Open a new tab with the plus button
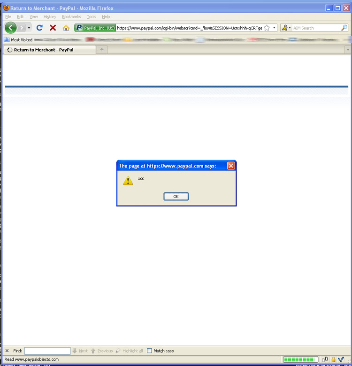Viewport: 352px width, 366px height. tap(102, 50)
